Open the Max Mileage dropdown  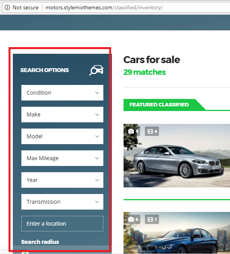pos(62,158)
